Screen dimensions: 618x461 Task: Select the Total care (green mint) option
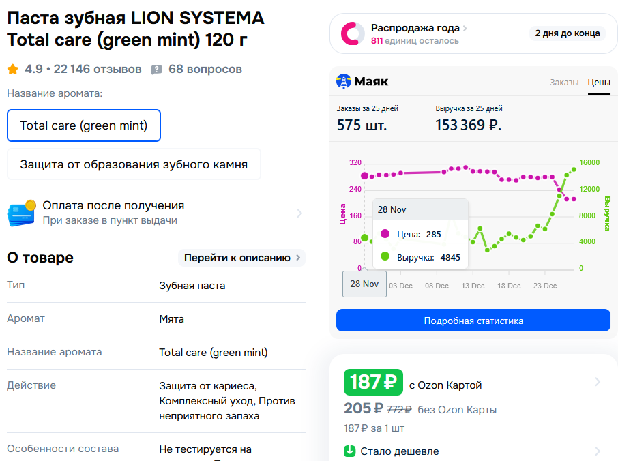pyautogui.click(x=84, y=125)
